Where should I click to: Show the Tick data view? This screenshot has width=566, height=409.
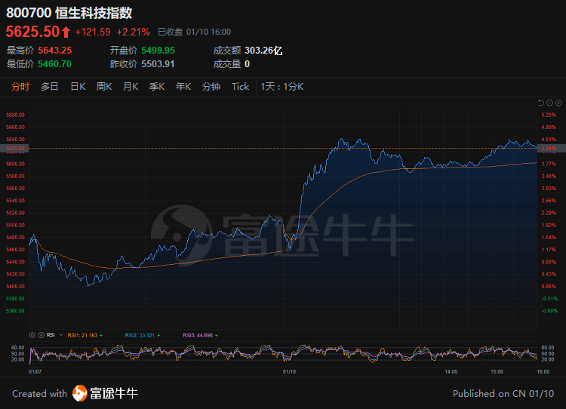[x=240, y=87]
